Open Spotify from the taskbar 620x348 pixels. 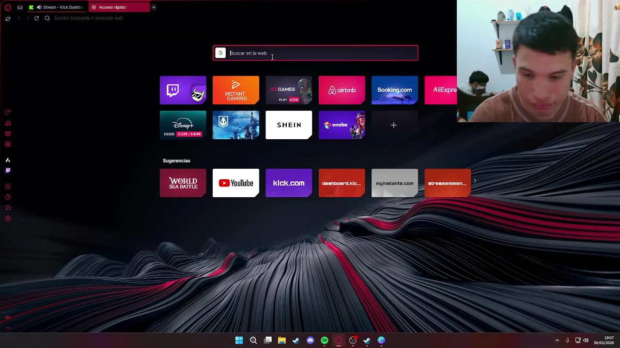coord(325,340)
